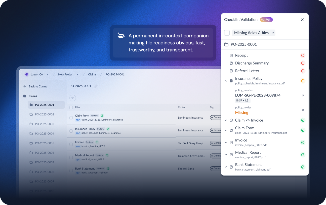Click the orange warning icon for Insurance Policy
Viewport: 326px width, 205px height.
click(303, 81)
